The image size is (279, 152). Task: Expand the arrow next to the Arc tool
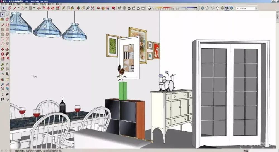(27, 8)
